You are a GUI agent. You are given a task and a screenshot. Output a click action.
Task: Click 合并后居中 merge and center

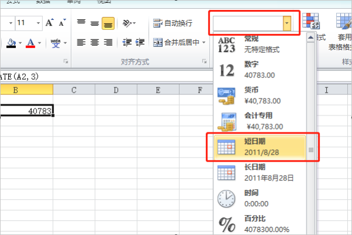click(176, 42)
